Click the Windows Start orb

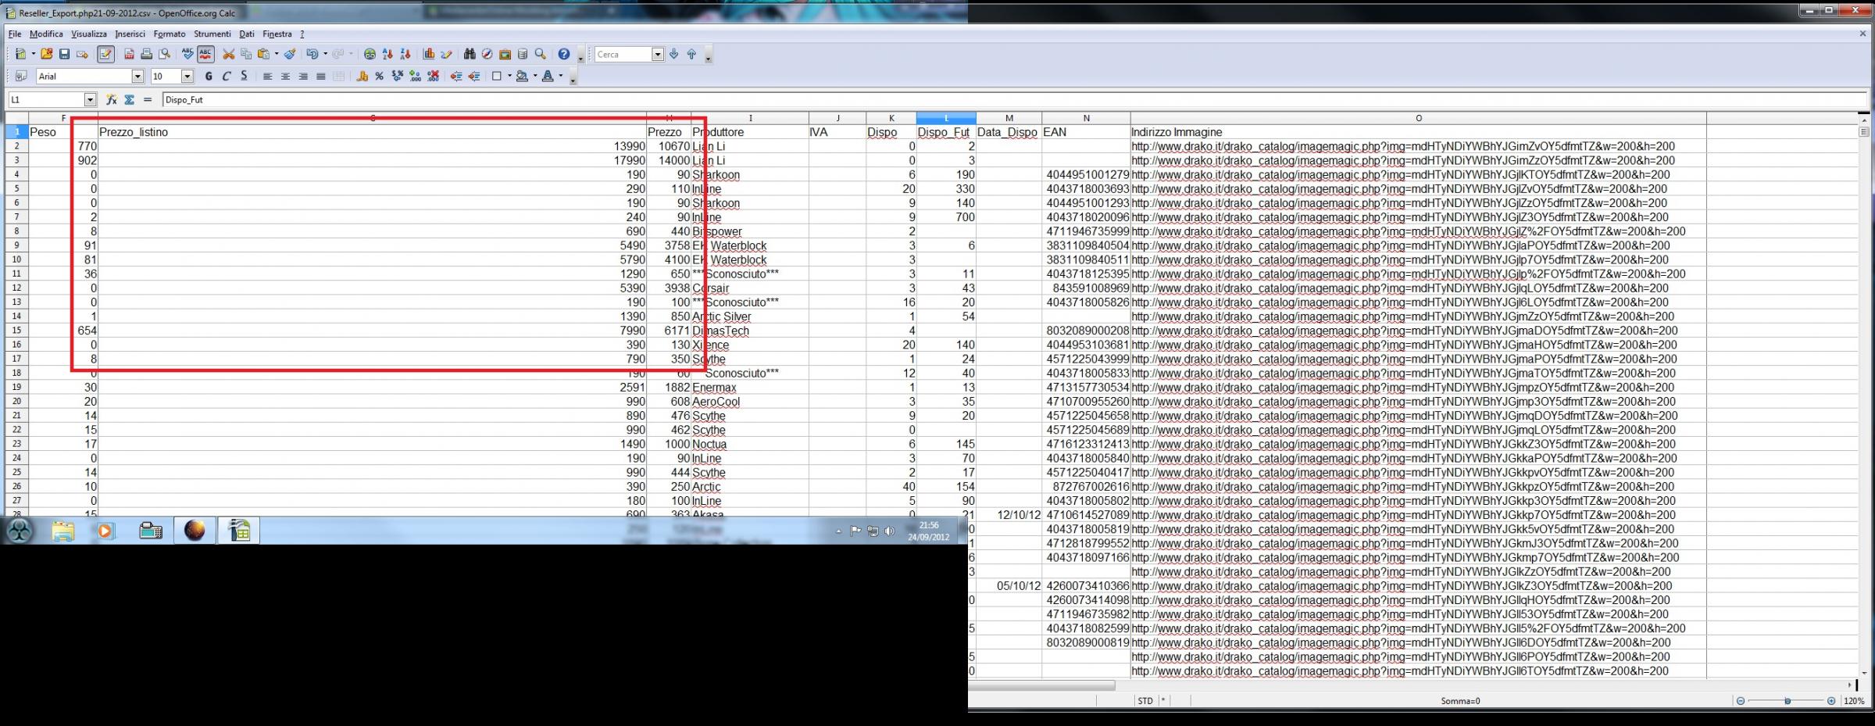[x=20, y=531]
